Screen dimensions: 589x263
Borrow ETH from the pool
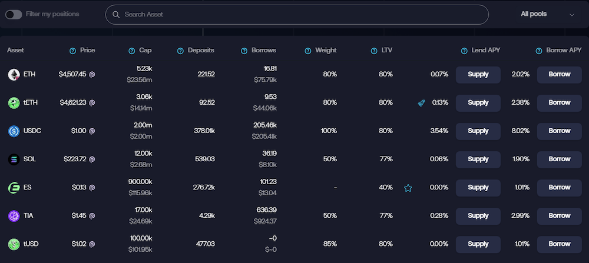(x=560, y=75)
